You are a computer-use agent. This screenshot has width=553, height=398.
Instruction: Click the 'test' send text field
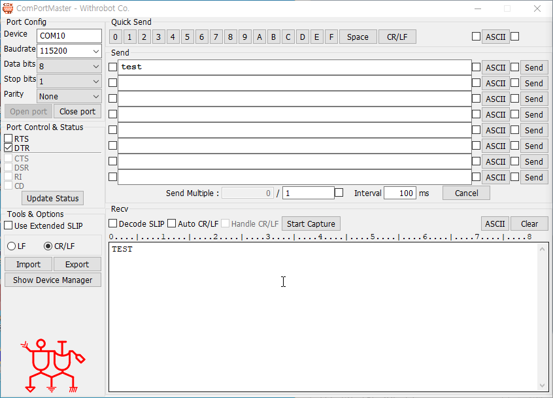(295, 67)
